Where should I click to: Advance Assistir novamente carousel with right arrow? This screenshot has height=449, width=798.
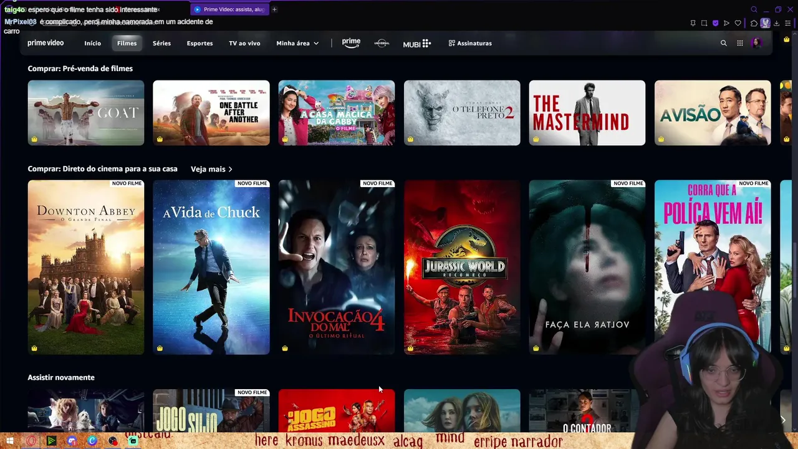click(x=783, y=420)
